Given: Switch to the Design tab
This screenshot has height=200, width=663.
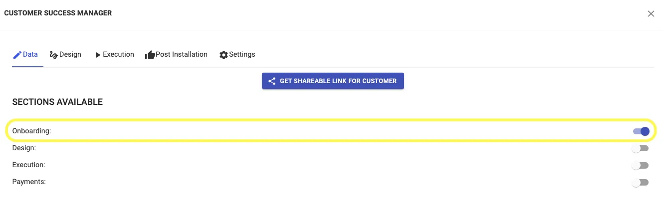Looking at the screenshot, I should (x=70, y=55).
